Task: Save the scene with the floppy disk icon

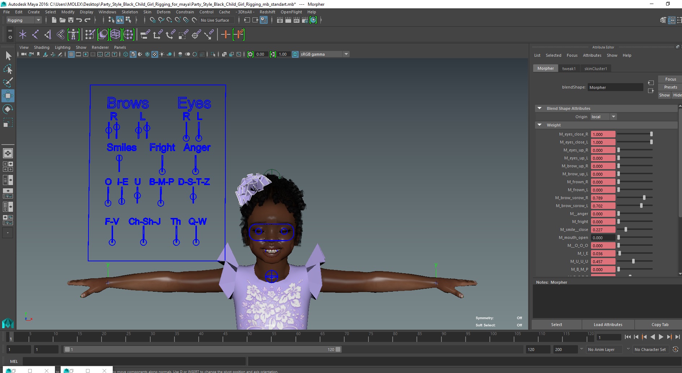Action: click(71, 20)
